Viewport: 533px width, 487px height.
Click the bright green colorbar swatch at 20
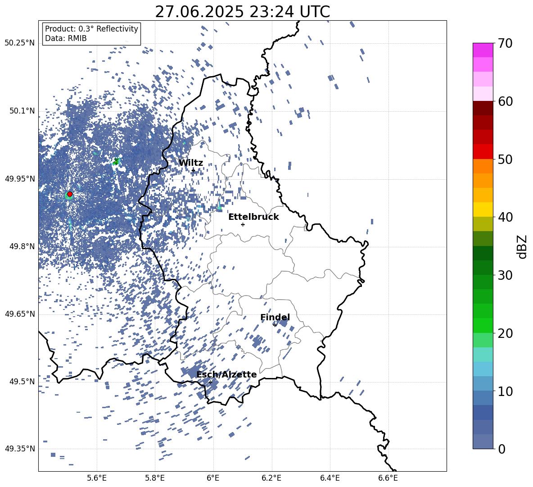coord(483,325)
